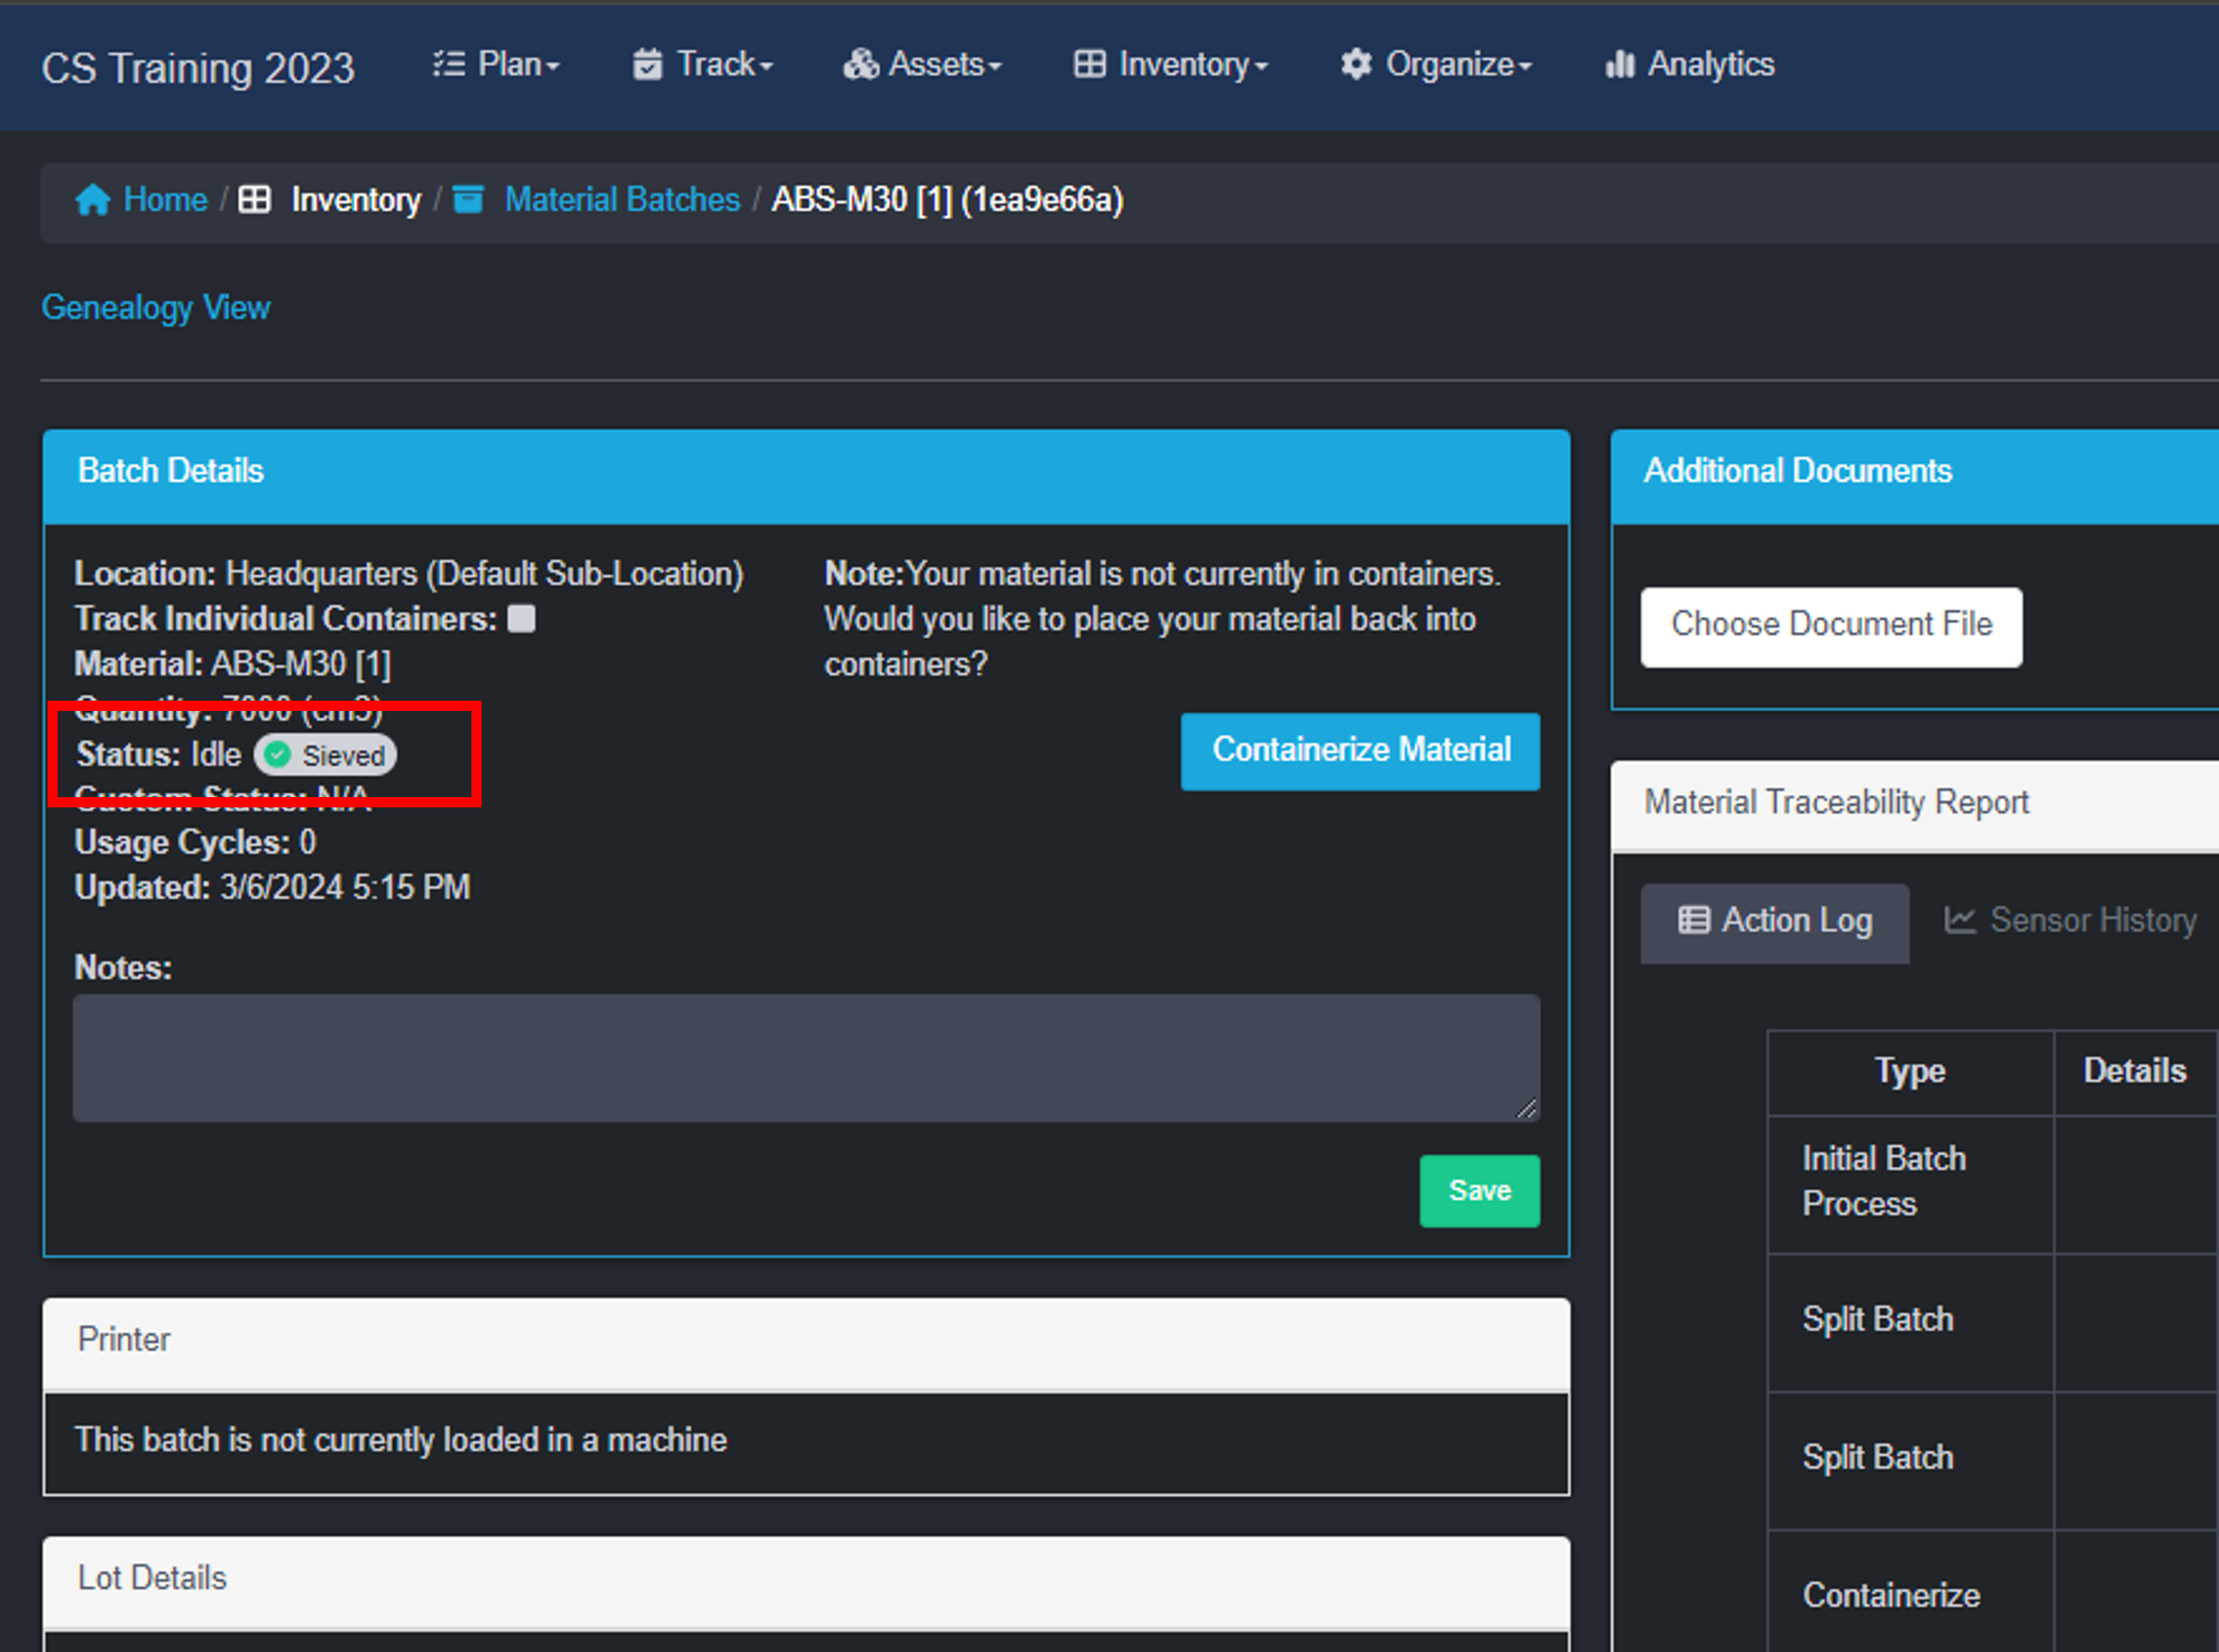
Task: Select the checklist icon on the Plan menu
Action: point(450,64)
